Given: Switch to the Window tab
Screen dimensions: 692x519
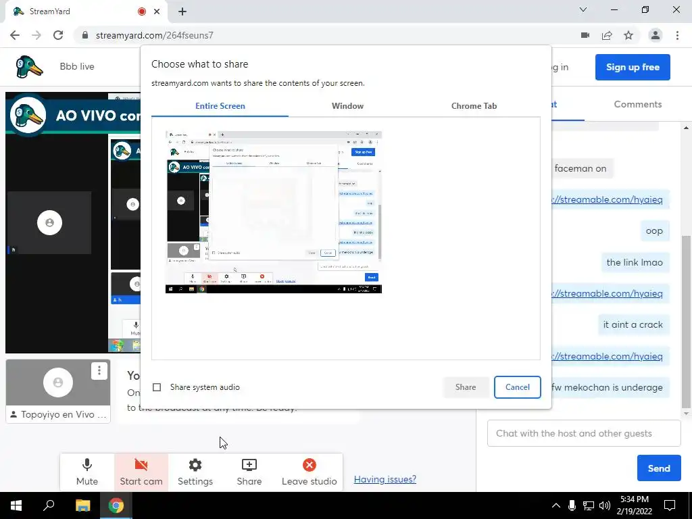Looking at the screenshot, I should (x=348, y=106).
